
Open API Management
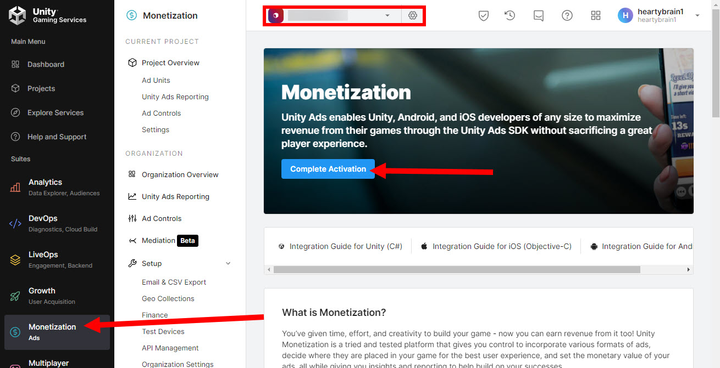(x=170, y=348)
